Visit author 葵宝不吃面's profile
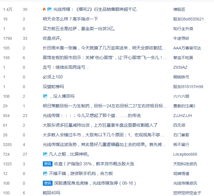Screen dimensions: 214x196 pyautogui.click(x=183, y=58)
